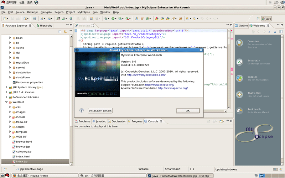Switch to the Declaration tab
Screen dimensions: 285x178
[117, 121]
